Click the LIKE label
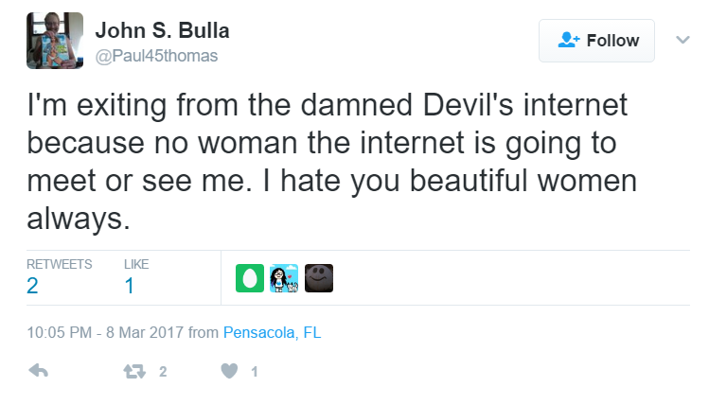This screenshot has height=405, width=709. (x=136, y=264)
